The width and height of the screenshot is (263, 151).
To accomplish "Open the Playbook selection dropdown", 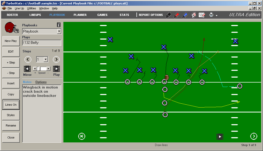I will coord(59,31).
